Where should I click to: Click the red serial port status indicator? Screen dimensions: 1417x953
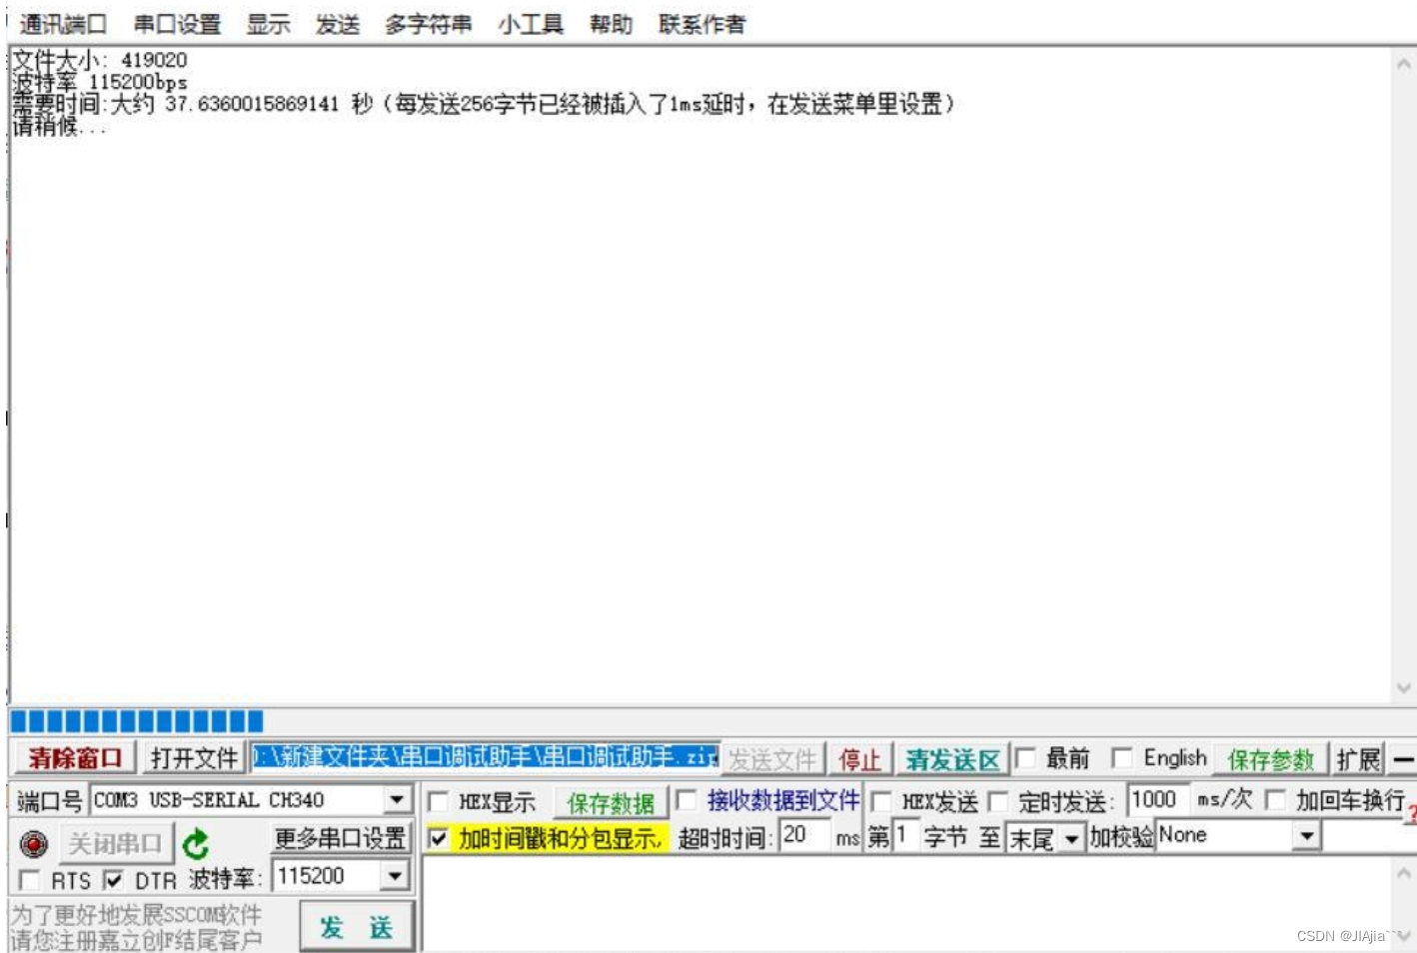coord(33,844)
